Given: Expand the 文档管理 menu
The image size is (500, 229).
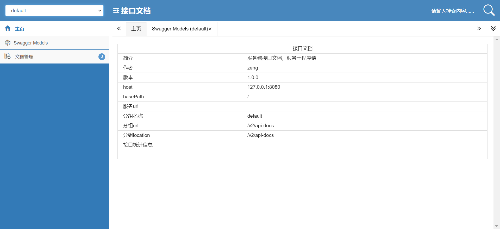Looking at the screenshot, I should pyautogui.click(x=54, y=57).
